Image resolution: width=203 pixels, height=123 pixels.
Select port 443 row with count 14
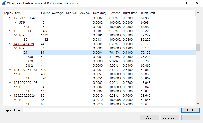99,91
